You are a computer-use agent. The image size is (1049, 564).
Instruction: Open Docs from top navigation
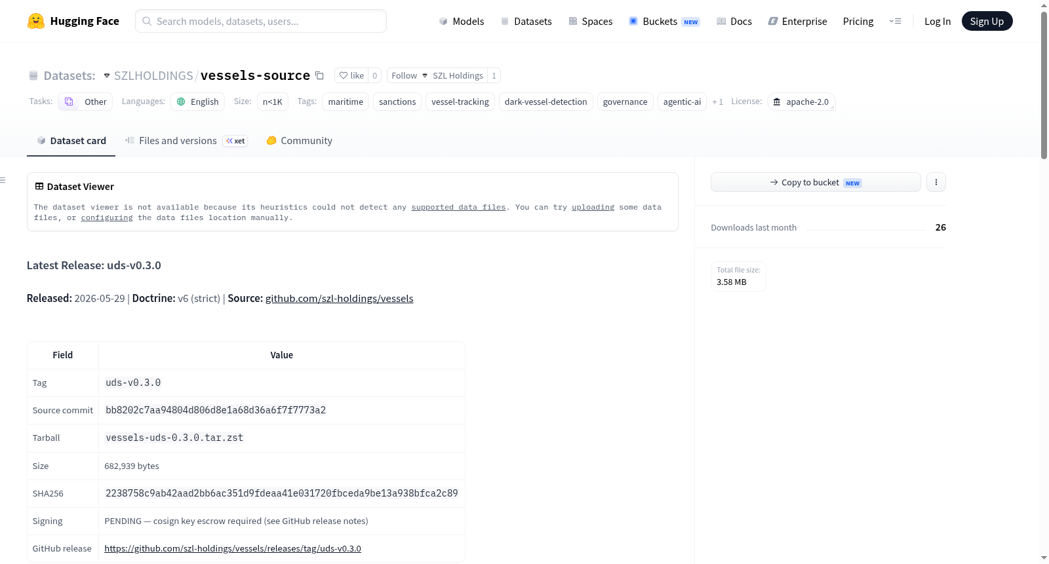coord(734,21)
